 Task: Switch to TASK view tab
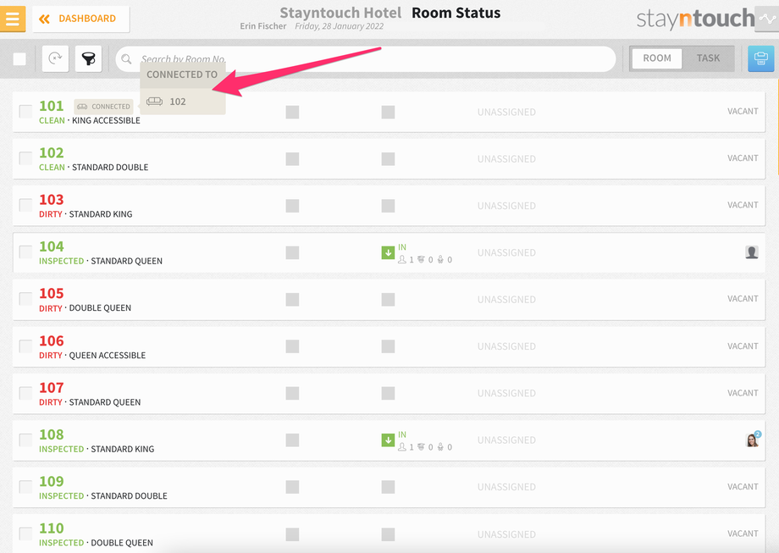click(708, 58)
